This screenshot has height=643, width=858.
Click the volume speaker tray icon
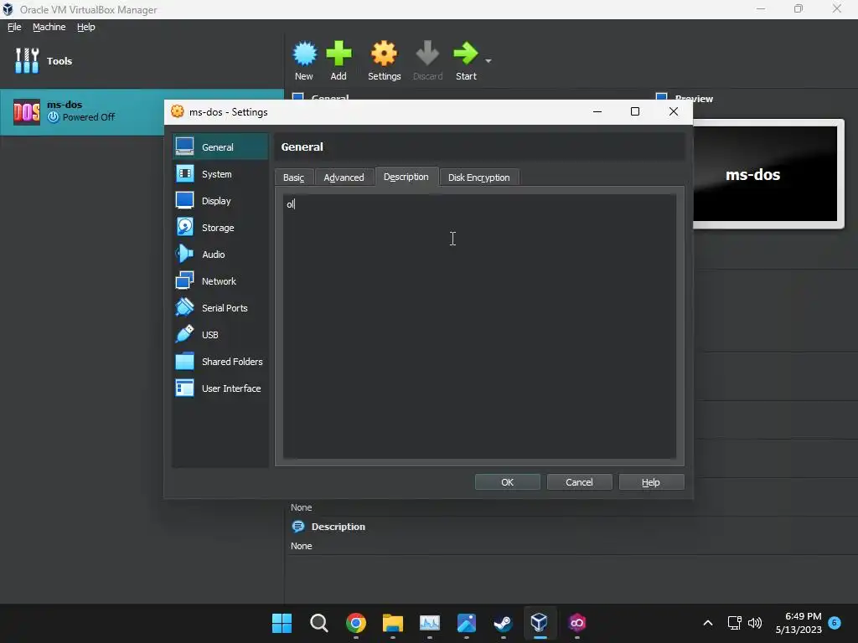[x=755, y=623]
